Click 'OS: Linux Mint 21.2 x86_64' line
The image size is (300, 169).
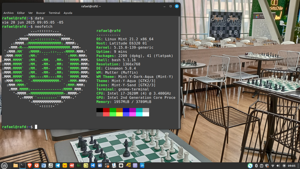click(x=125, y=39)
